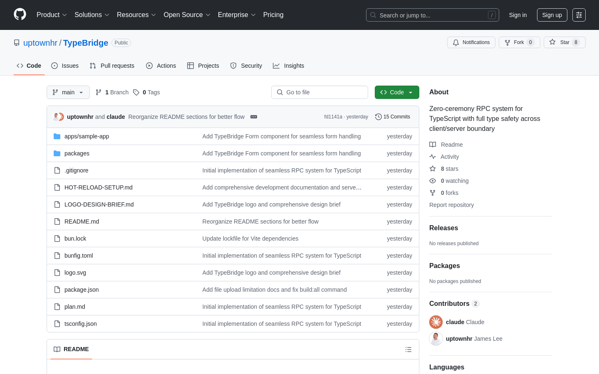Image resolution: width=599 pixels, height=374 pixels.
Task: Click the uptownhr contributor avatar
Action: (436, 339)
